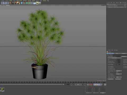Toggle Use Generators checkbox
The image size is (127, 95).
click(116, 68)
